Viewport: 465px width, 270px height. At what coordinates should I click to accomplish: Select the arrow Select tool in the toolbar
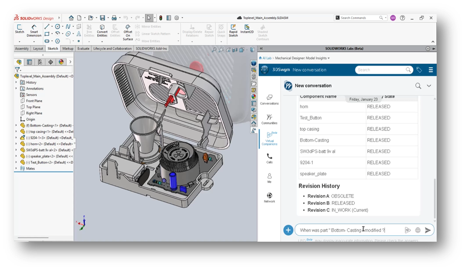pyautogui.click(x=149, y=18)
